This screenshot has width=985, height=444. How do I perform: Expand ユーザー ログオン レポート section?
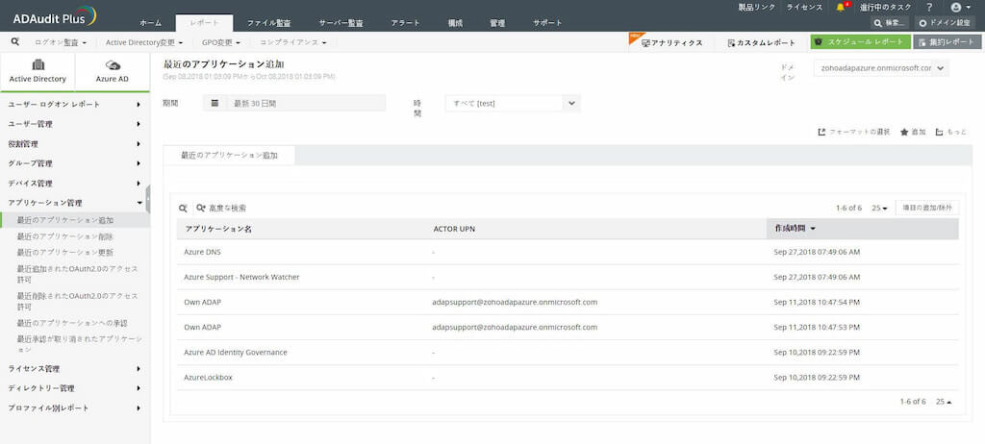point(75,104)
